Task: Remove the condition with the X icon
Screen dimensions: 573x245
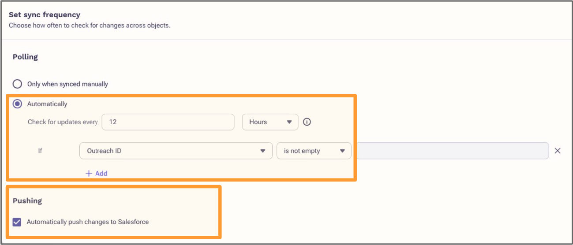Action: pyautogui.click(x=558, y=151)
